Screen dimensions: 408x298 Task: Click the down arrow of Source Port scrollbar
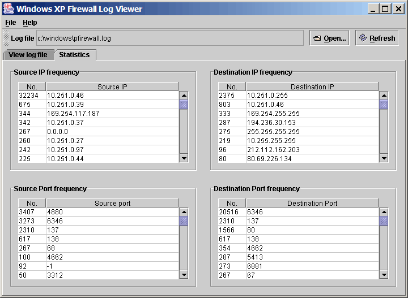(184, 275)
